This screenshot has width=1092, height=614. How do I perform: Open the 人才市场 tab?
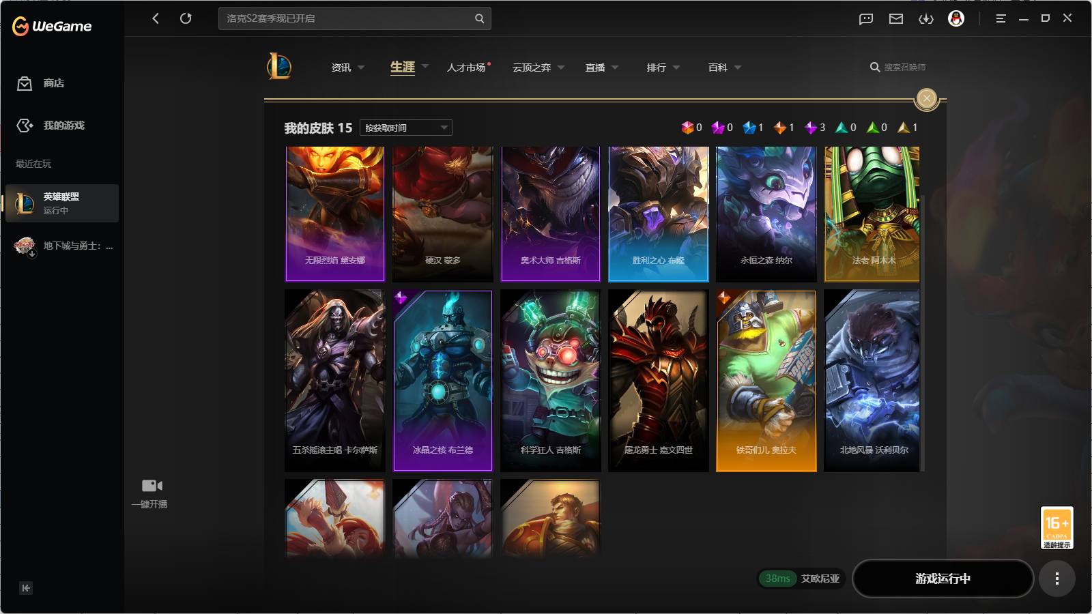(467, 68)
